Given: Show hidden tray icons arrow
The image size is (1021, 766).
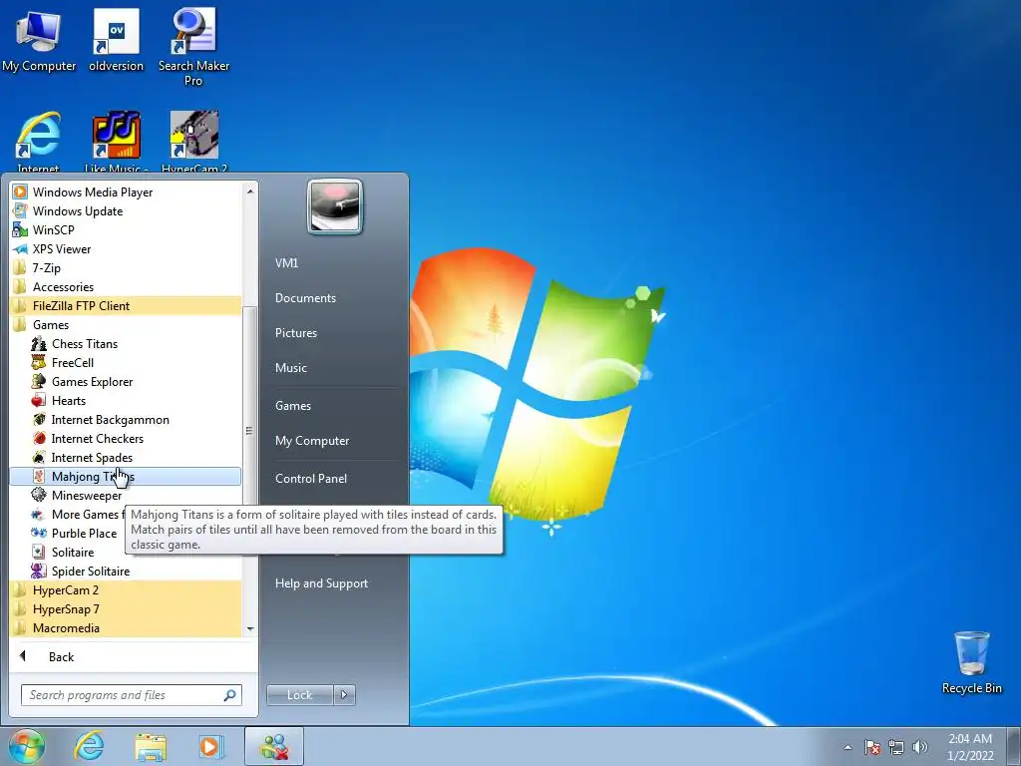Looking at the screenshot, I should click(848, 747).
